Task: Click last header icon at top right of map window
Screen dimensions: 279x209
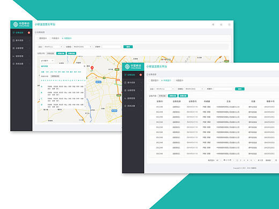Action: tap(229, 25)
